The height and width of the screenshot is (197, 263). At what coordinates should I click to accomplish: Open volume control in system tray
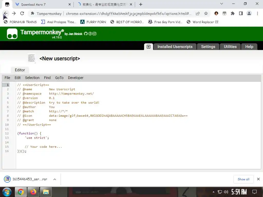coord(226,192)
